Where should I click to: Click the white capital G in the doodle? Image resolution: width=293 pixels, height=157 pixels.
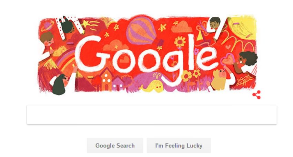coord(91,53)
